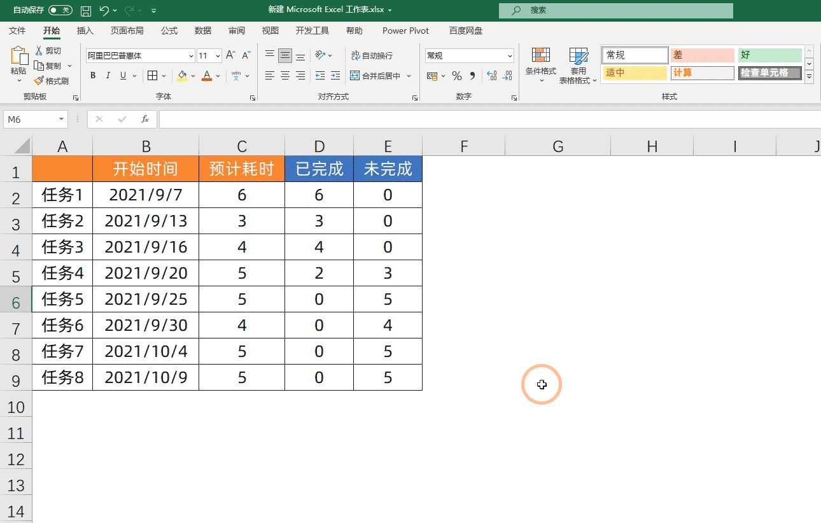This screenshot has height=523, width=821.
Task: Select top vertical align icon
Action: coord(270,55)
